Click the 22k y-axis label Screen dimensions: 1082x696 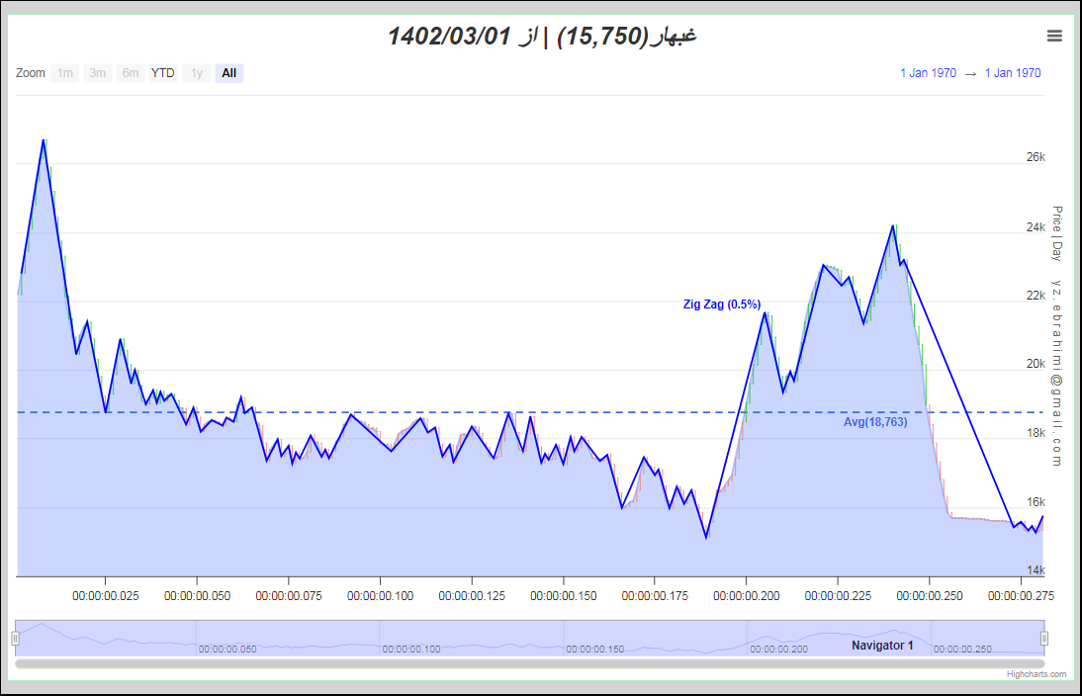pos(1036,296)
